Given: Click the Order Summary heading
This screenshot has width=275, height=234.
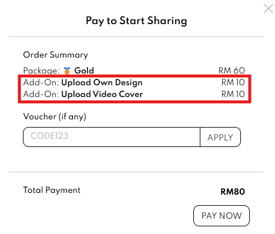Looking at the screenshot, I should point(56,55).
